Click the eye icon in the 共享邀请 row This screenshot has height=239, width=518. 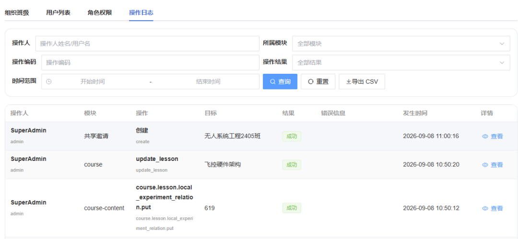click(485, 137)
